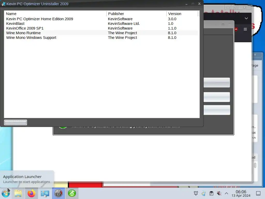The width and height of the screenshot is (265, 199).
Task: Select the Wine Mono Windows Support entry
Action: click(x=101, y=38)
